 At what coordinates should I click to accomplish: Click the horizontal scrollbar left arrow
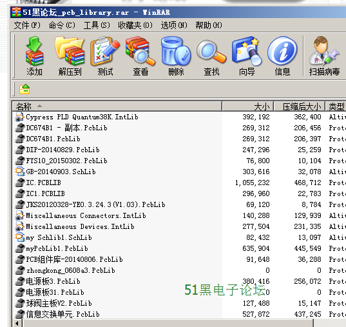click(x=17, y=323)
